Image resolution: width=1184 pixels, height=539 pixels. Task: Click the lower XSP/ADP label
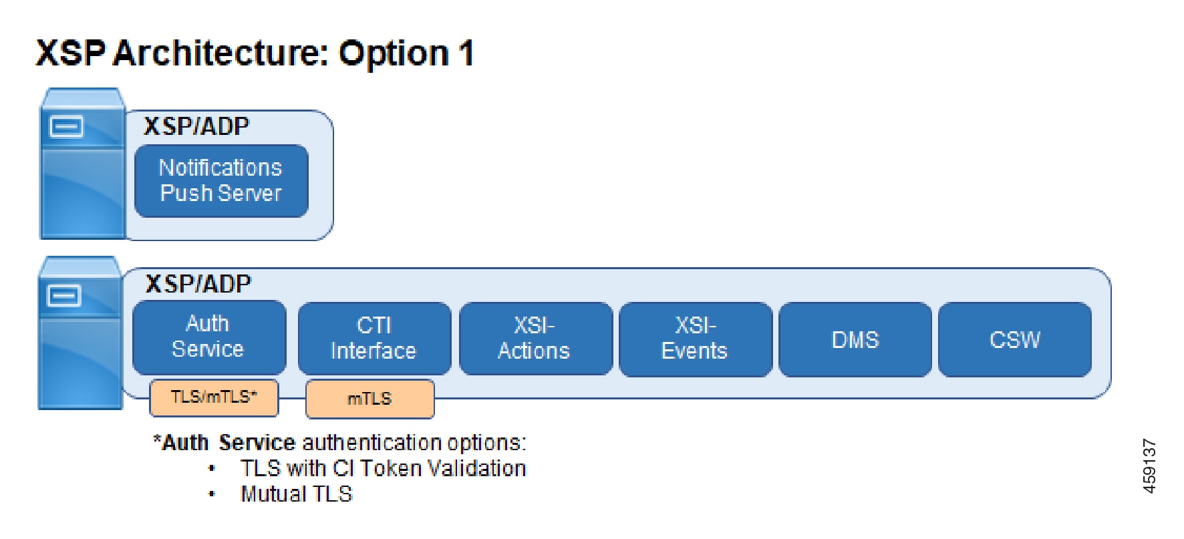click(x=198, y=284)
